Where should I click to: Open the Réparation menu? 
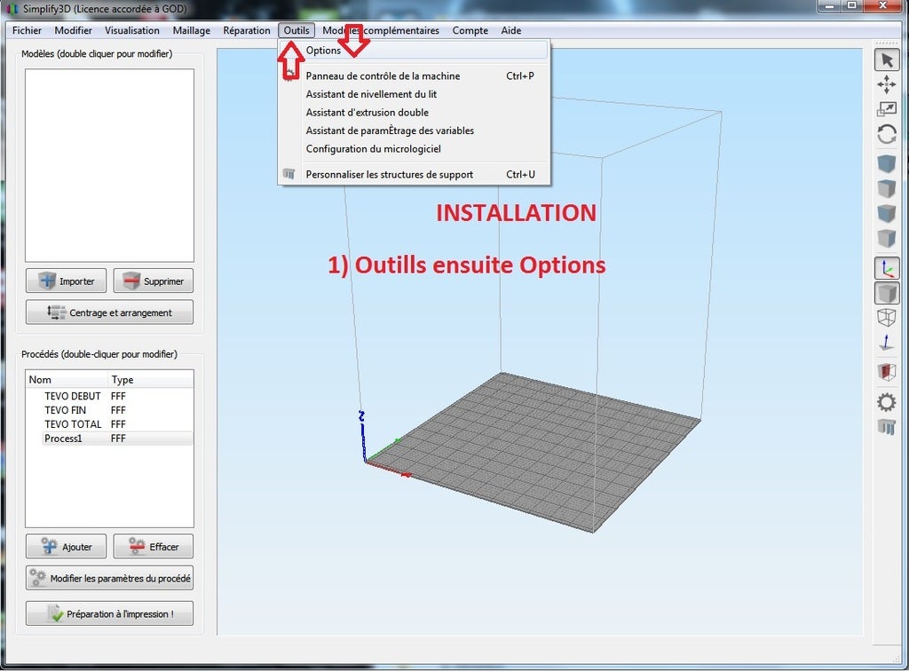[x=247, y=31]
